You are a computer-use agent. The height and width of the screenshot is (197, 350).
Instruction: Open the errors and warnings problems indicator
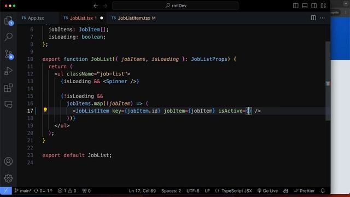coord(67,191)
